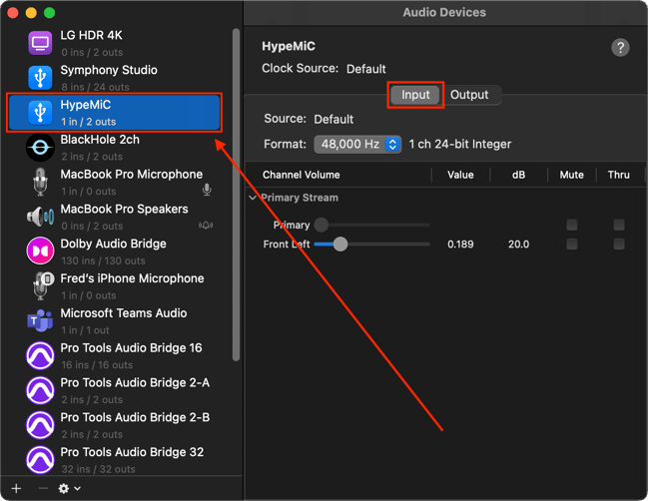Screen dimensions: 648x501
Task: Click the Mute column header
Action: pyautogui.click(x=571, y=175)
